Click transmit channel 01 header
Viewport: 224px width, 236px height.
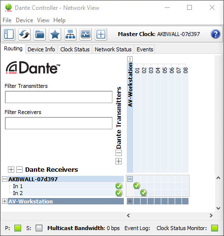pyautogui.click(x=137, y=70)
